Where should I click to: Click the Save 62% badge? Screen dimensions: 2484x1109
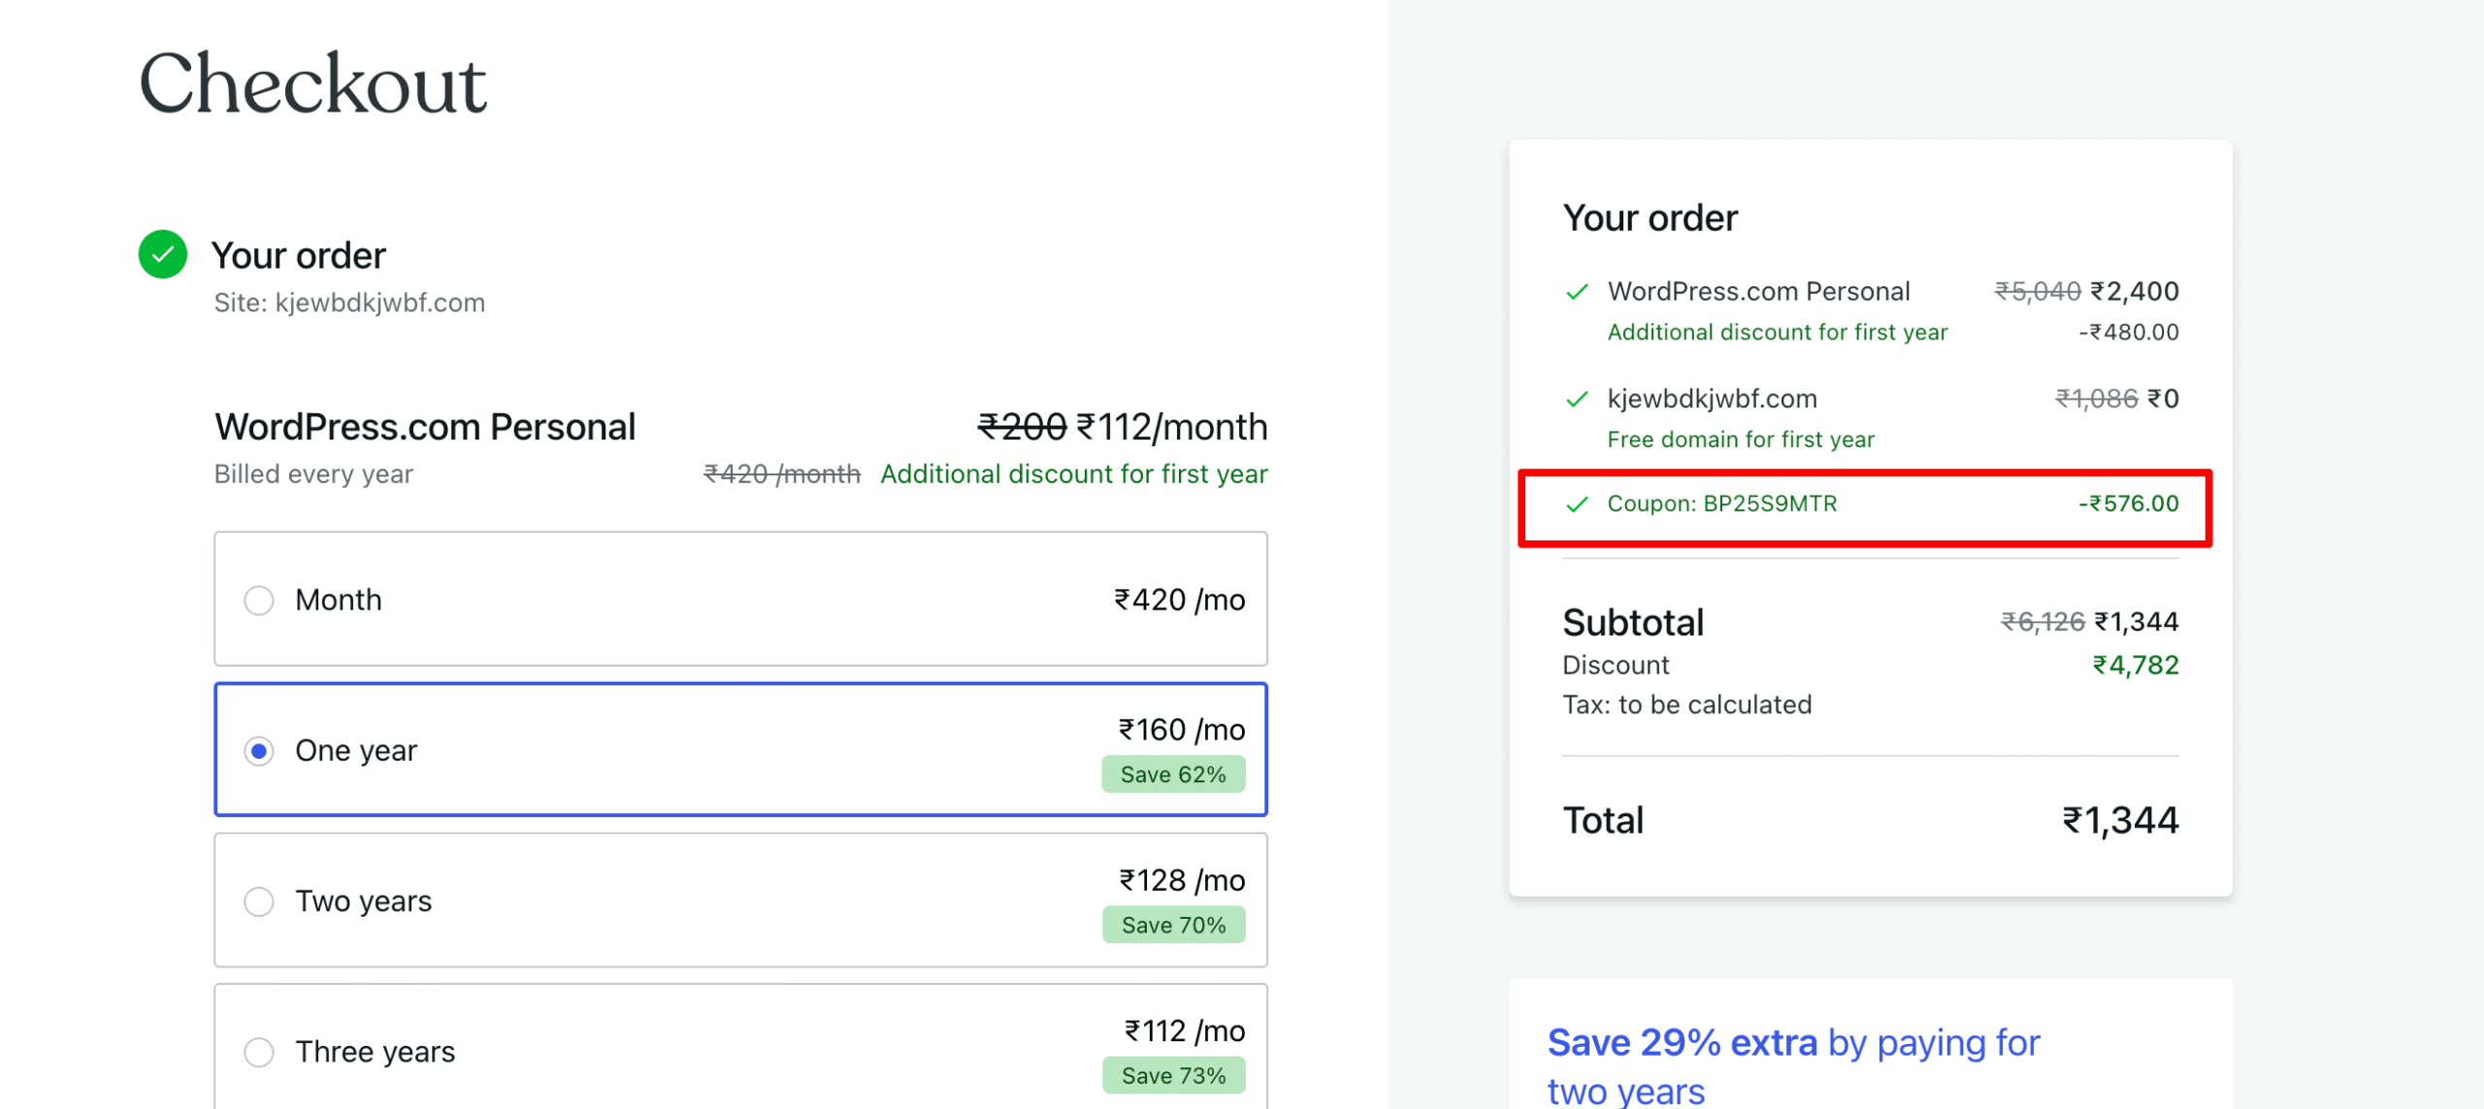click(1173, 774)
